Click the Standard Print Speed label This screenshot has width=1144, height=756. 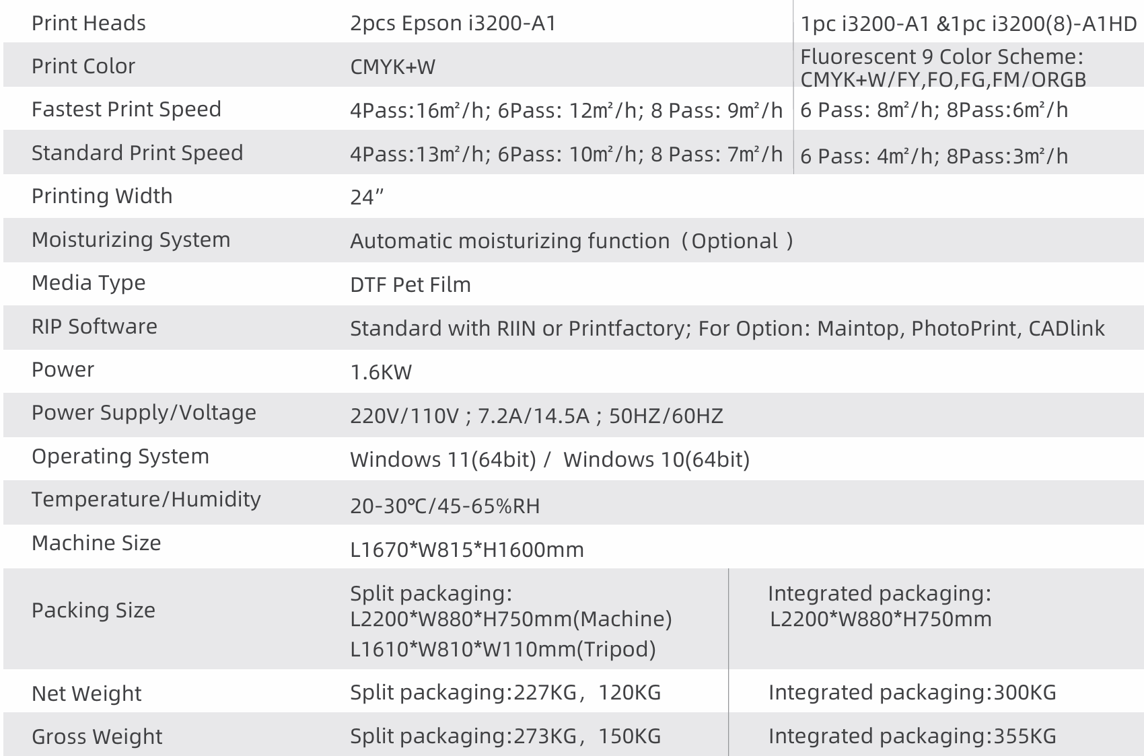click(x=137, y=153)
